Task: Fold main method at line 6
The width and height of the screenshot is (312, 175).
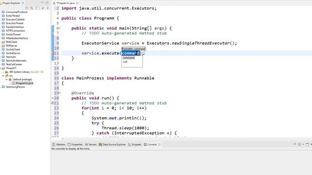Action: [60, 28]
